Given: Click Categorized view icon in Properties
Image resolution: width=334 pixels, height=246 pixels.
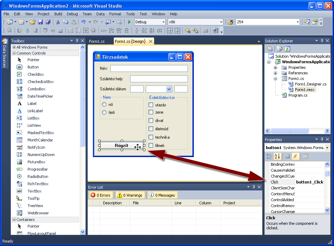Looking at the screenshot, I should (x=269, y=156).
